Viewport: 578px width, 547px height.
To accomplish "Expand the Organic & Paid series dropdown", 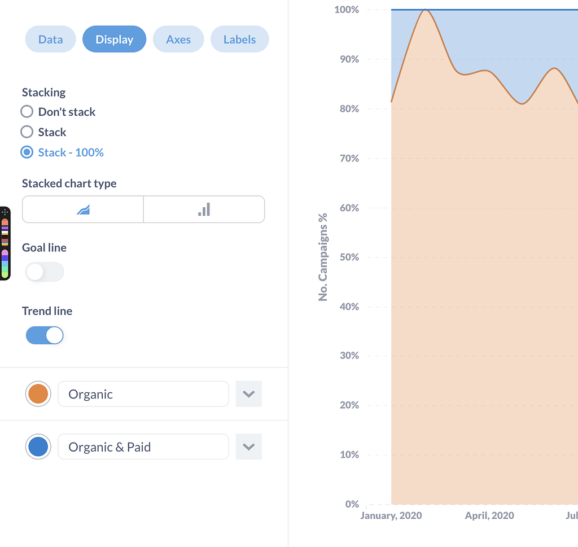I will click(x=248, y=446).
